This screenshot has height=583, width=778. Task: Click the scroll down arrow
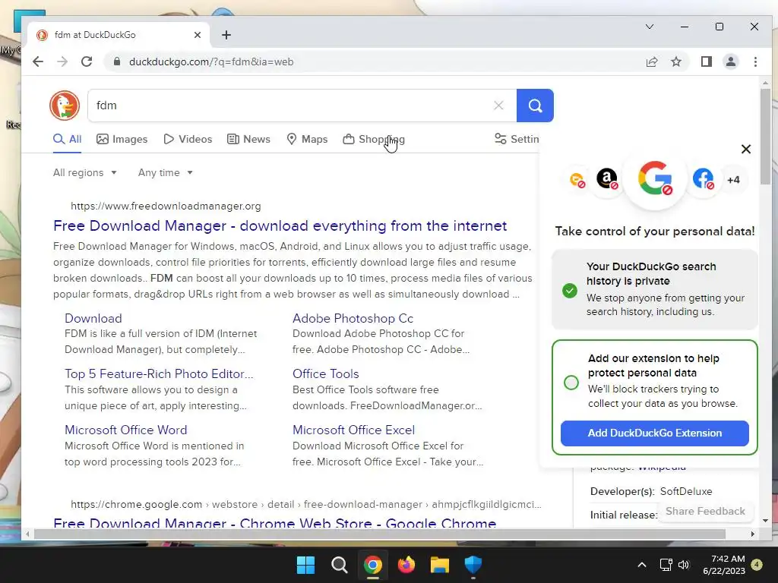point(765,521)
